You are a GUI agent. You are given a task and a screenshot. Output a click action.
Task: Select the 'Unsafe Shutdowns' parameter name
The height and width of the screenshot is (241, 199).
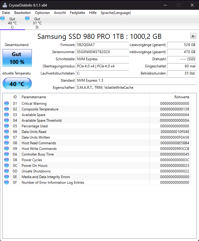point(36,171)
